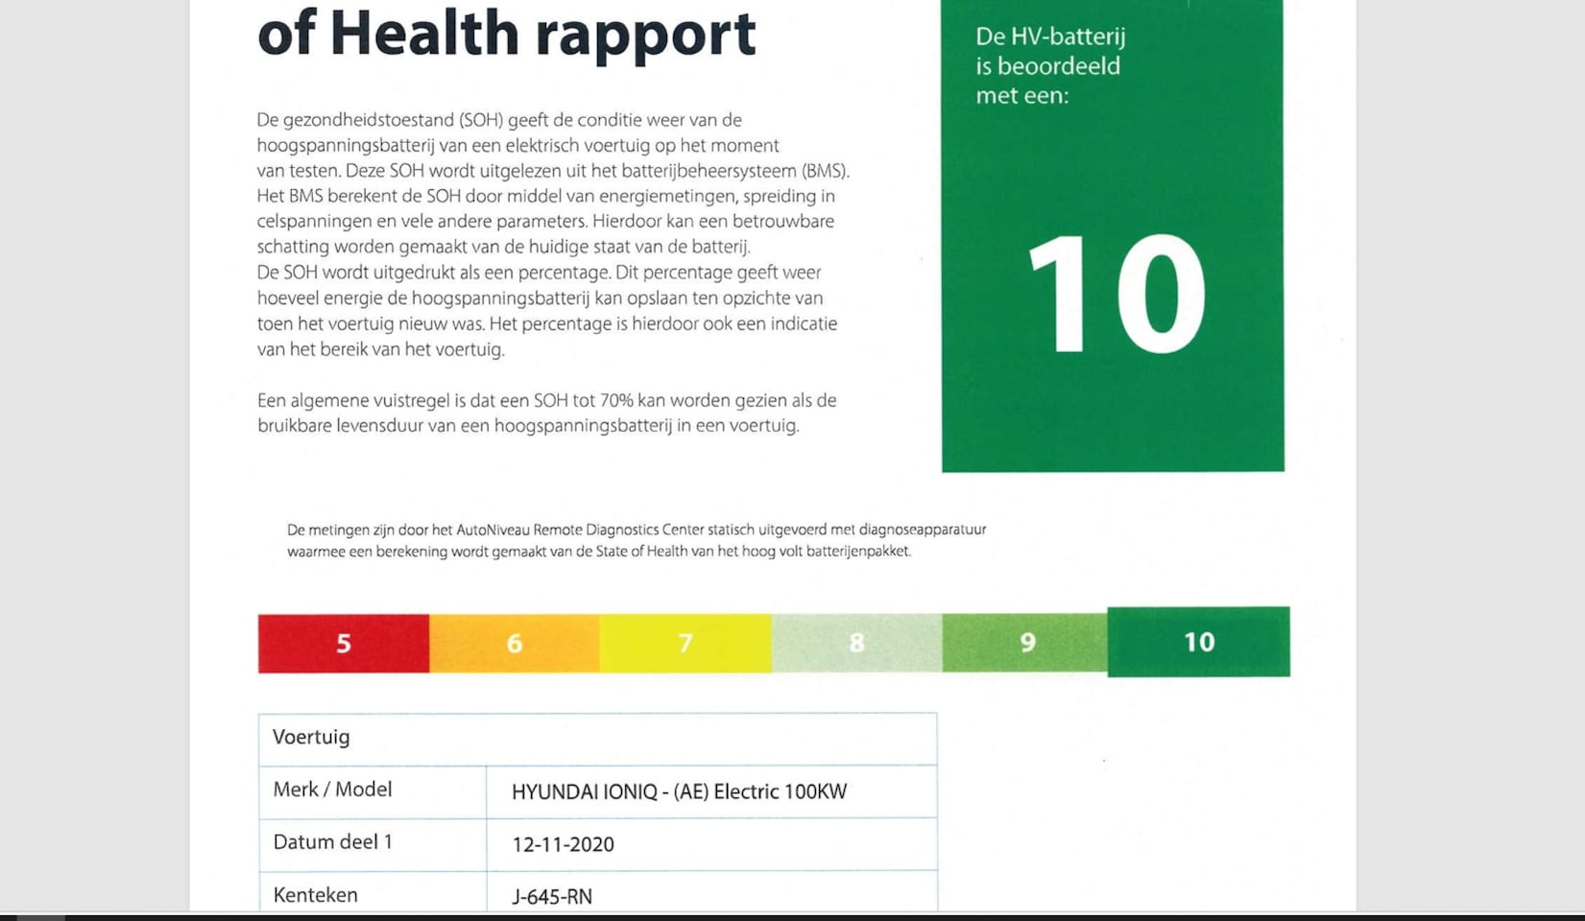Click the large 10 rating number
This screenshot has height=921, width=1585.
[x=1115, y=295]
